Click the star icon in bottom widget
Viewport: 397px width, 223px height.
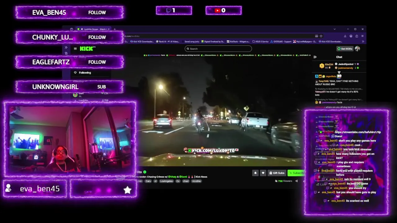(x=127, y=190)
